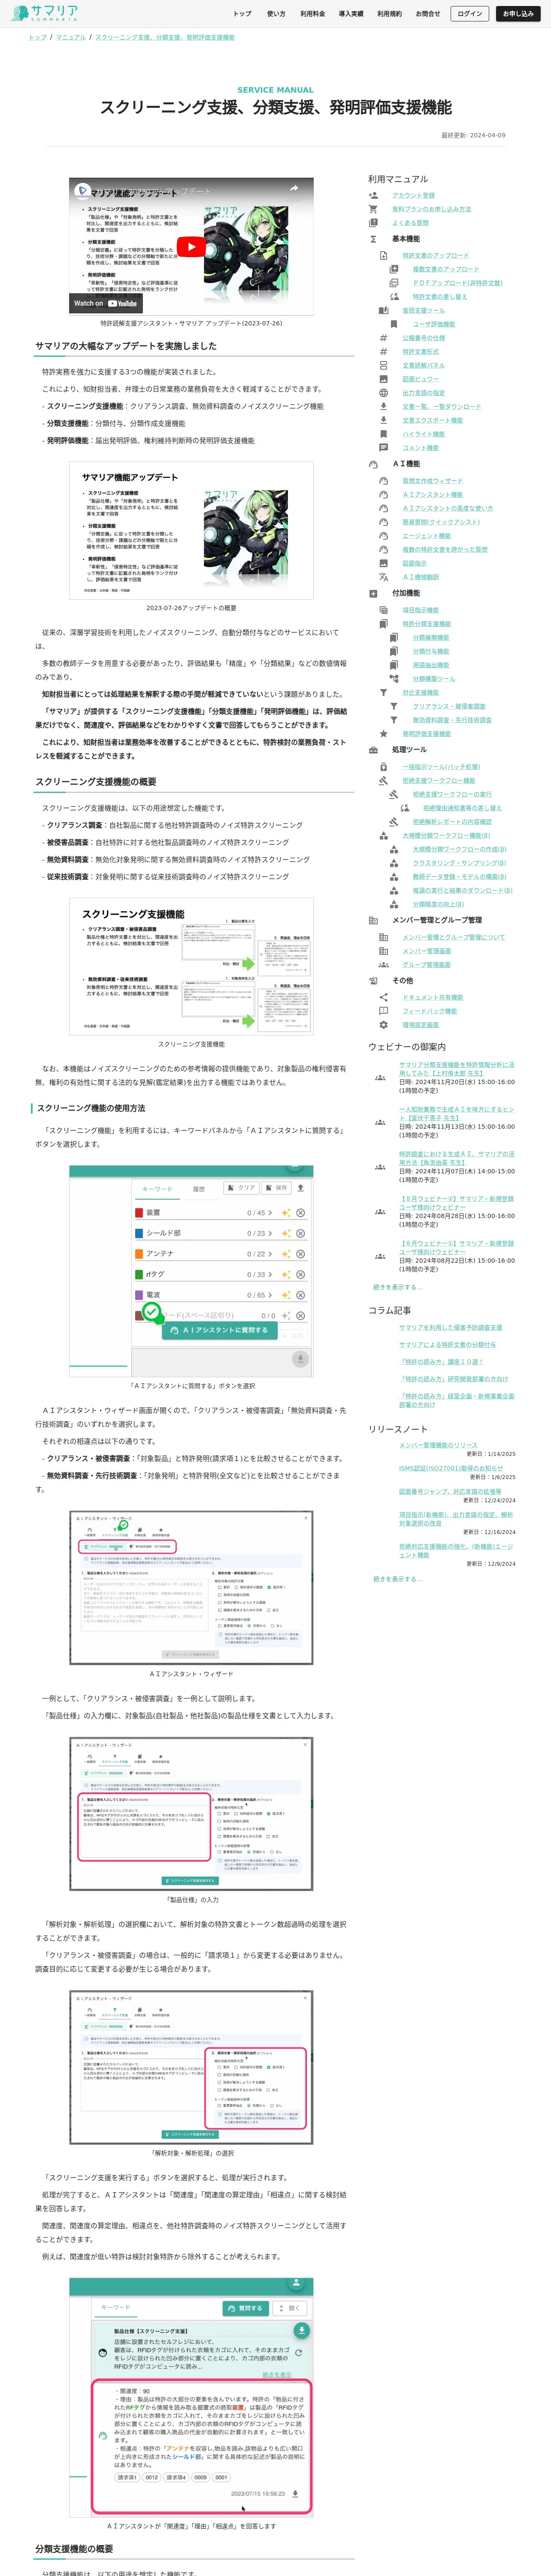Click the add-document icon beside 特許文書のアップロード
The height and width of the screenshot is (2576, 551).
point(383,256)
